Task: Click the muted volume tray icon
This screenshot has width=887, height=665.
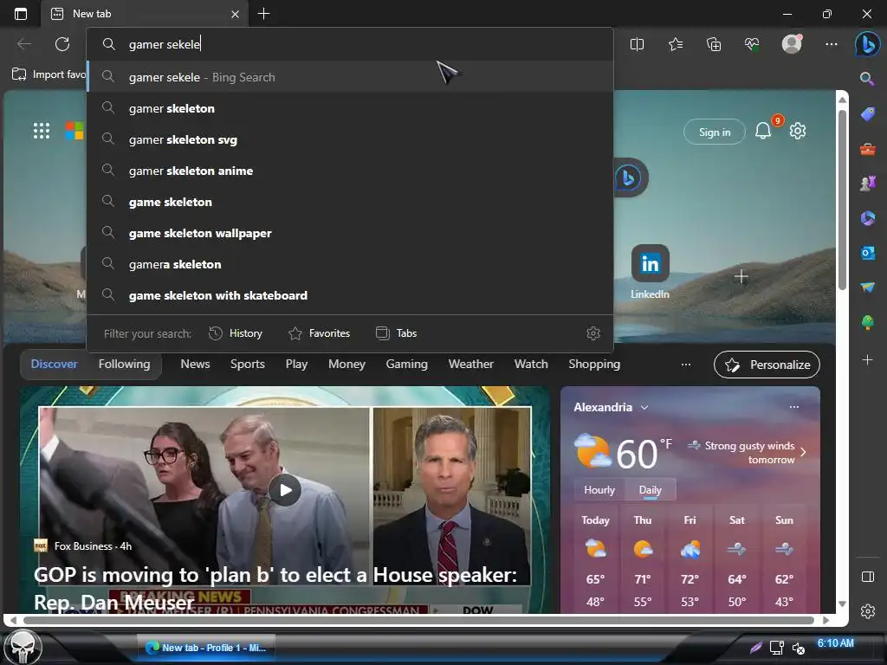Action: point(799,648)
